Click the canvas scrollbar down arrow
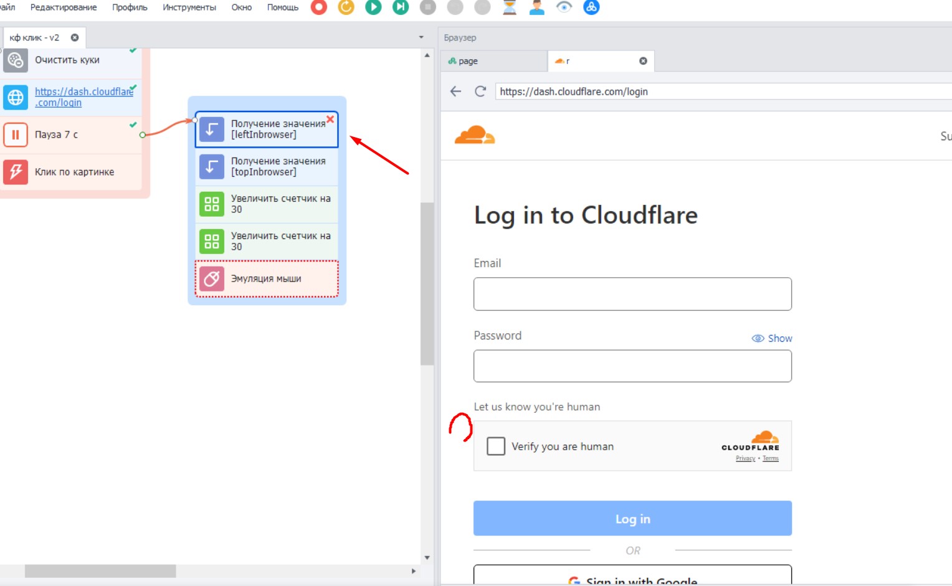Image resolution: width=952 pixels, height=586 pixels. pos(427,557)
